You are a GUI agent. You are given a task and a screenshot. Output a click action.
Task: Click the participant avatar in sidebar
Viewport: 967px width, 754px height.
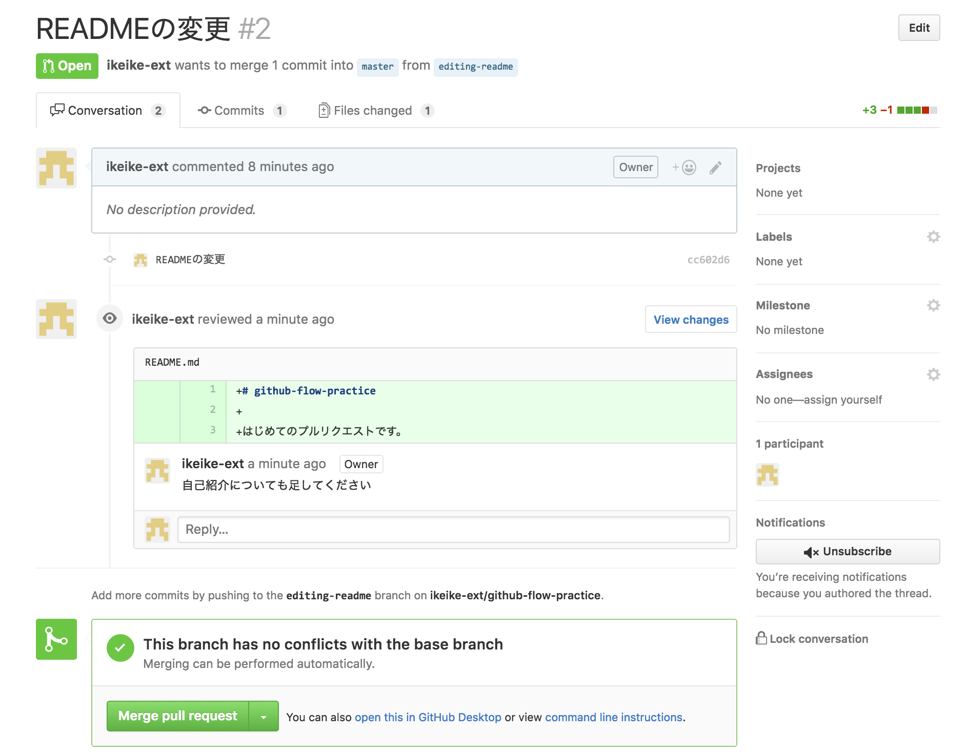point(768,475)
